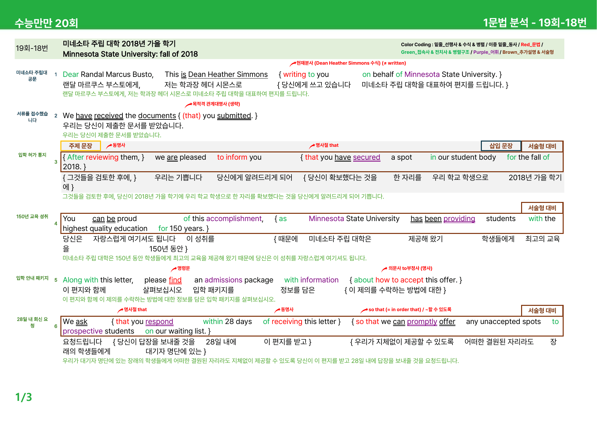Click the 1문법 분석 - 19회-18번 header
The height and width of the screenshot is (422, 597).
pyautogui.click(x=535, y=22)
